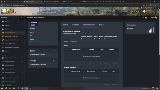
Task: Sort Баны table by Duration column
Action: tap(113, 49)
